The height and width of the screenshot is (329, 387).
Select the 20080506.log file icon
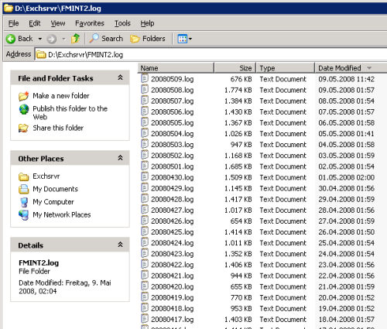[145, 111]
